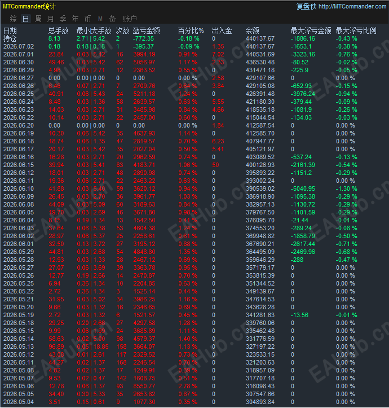Viewport: 389px width, 408px height.
Task: Select the 持仓 open positions row label
Action: [10, 38]
